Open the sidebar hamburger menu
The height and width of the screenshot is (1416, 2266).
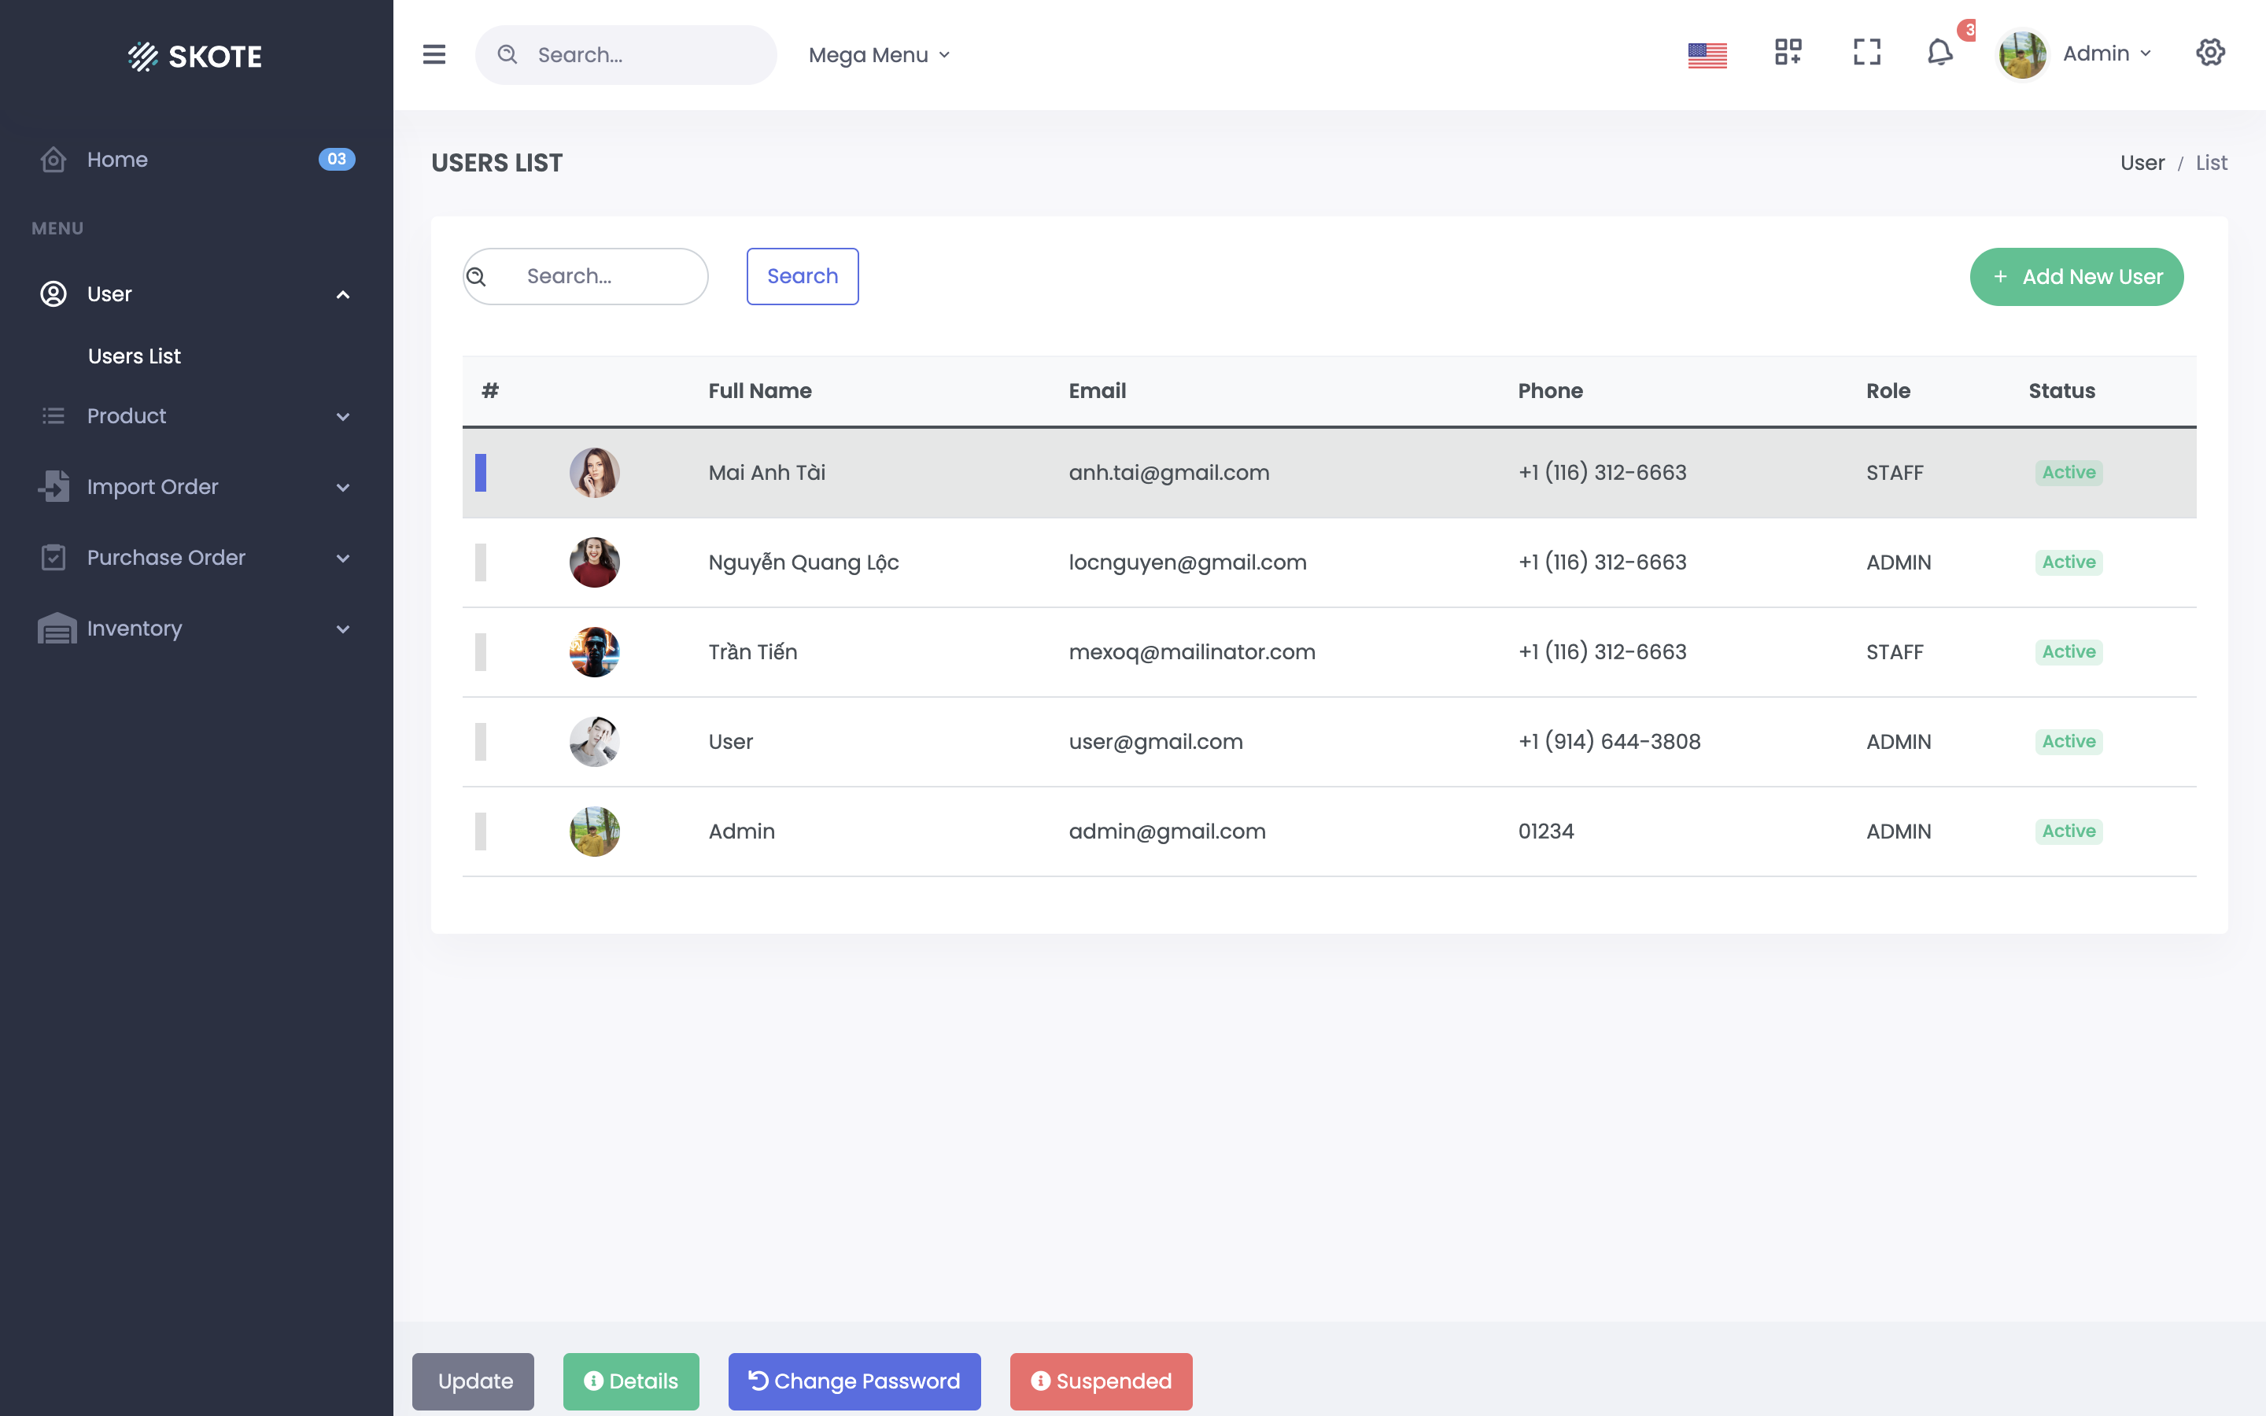pos(434,54)
